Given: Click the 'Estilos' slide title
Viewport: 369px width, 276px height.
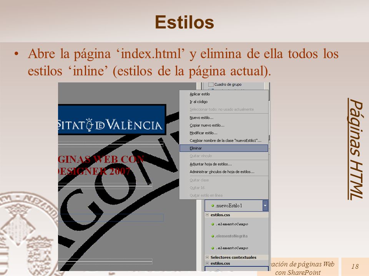Looking at the screenshot, I should point(184,22).
